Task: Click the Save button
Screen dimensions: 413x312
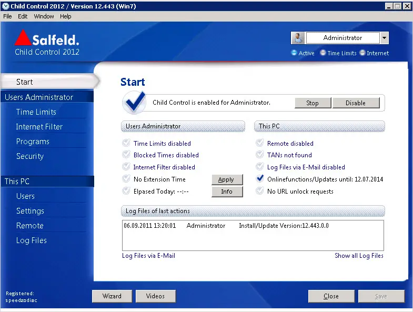Action: 381,296
